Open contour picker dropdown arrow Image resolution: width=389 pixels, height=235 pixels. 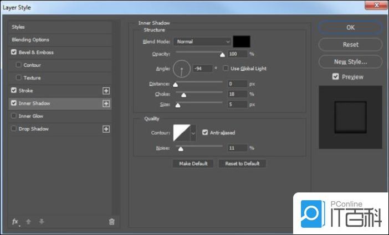(x=193, y=133)
